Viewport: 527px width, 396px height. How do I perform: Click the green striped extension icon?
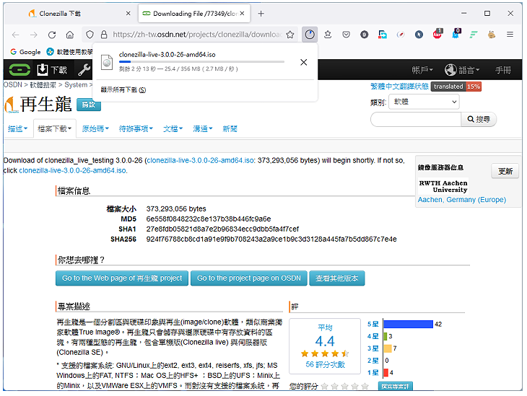tap(474, 35)
